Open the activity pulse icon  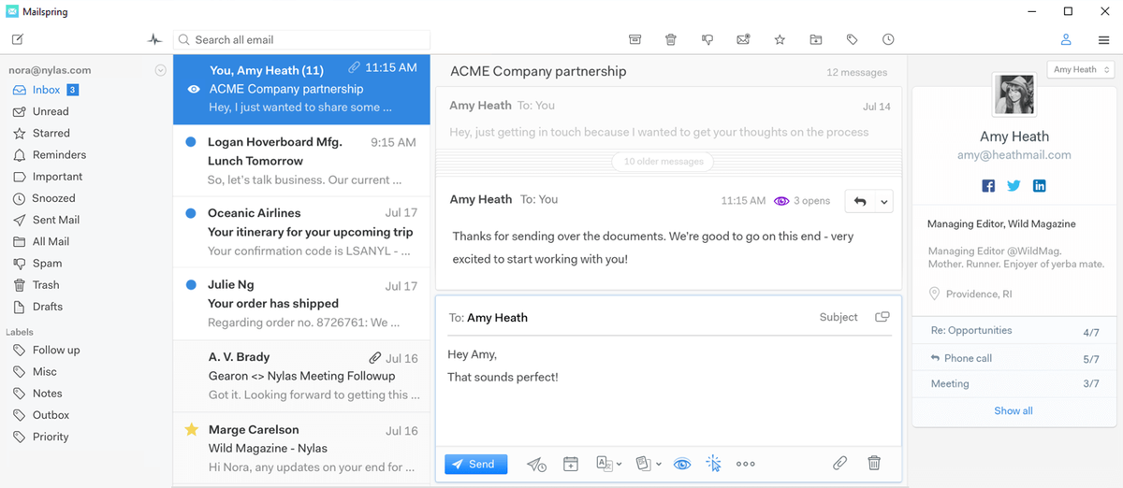click(x=154, y=39)
